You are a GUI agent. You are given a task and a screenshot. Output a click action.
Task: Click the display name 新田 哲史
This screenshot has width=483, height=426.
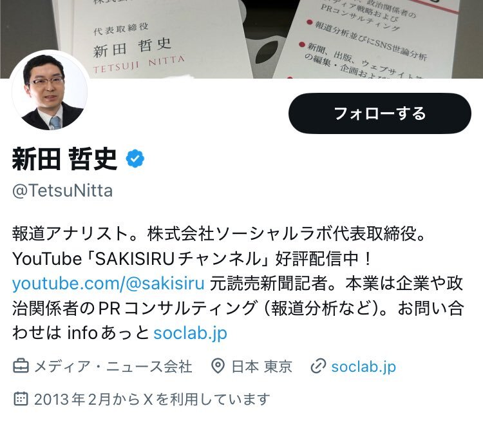64,159
